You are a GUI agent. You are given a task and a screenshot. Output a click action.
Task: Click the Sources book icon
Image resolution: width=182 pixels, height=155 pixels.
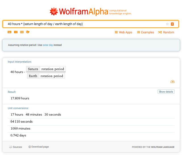(x=11, y=147)
